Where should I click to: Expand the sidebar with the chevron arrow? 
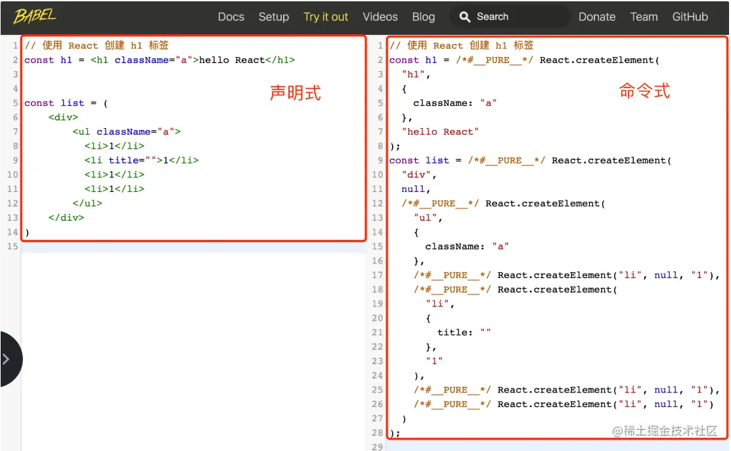pyautogui.click(x=7, y=359)
